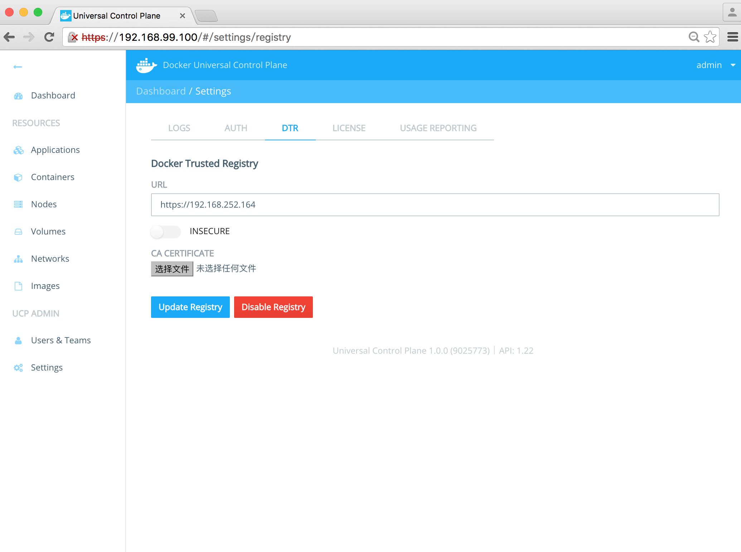This screenshot has width=741, height=552.
Task: Click the API: 1.22 footer text
Action: (516, 351)
